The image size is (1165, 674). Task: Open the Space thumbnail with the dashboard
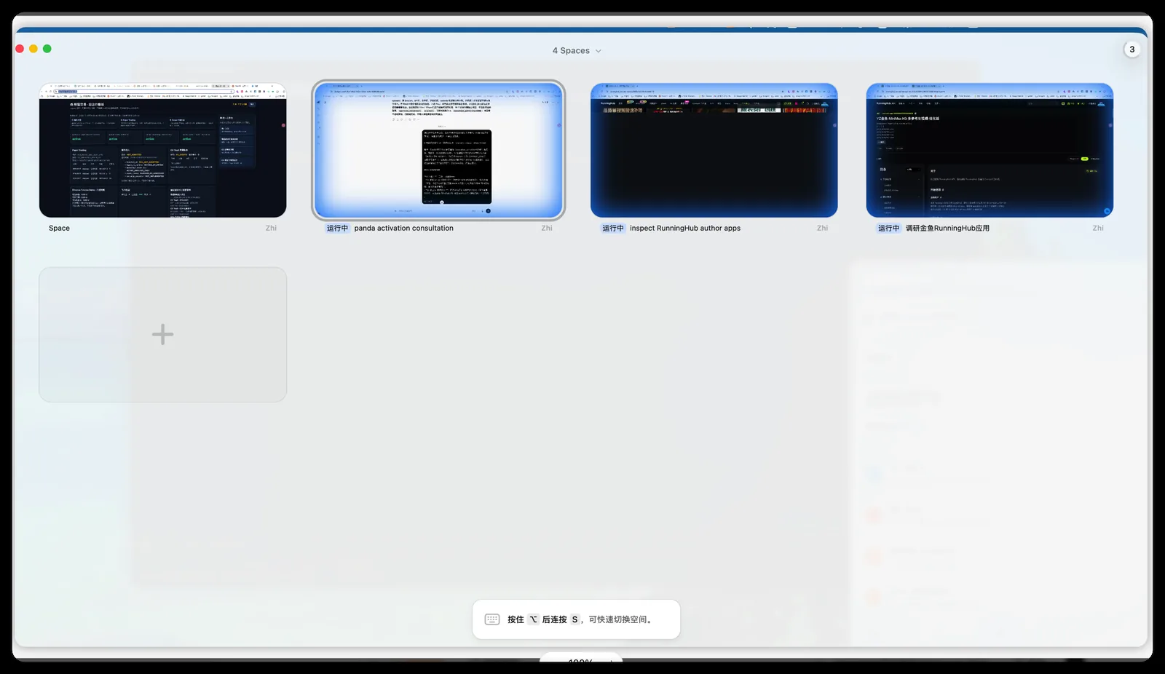162,150
